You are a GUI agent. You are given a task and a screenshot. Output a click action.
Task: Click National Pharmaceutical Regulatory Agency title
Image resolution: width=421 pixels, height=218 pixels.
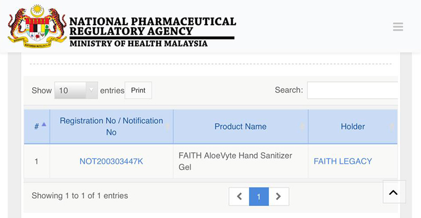point(153,26)
